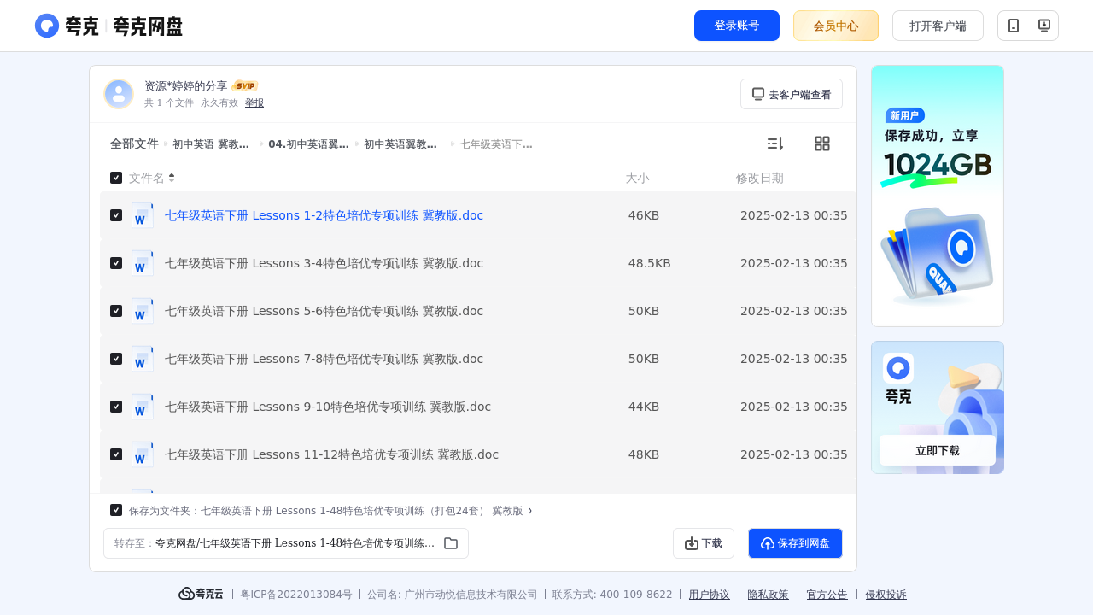Click the 夸克云 footer logo
The image size is (1093, 615).
pos(201,594)
